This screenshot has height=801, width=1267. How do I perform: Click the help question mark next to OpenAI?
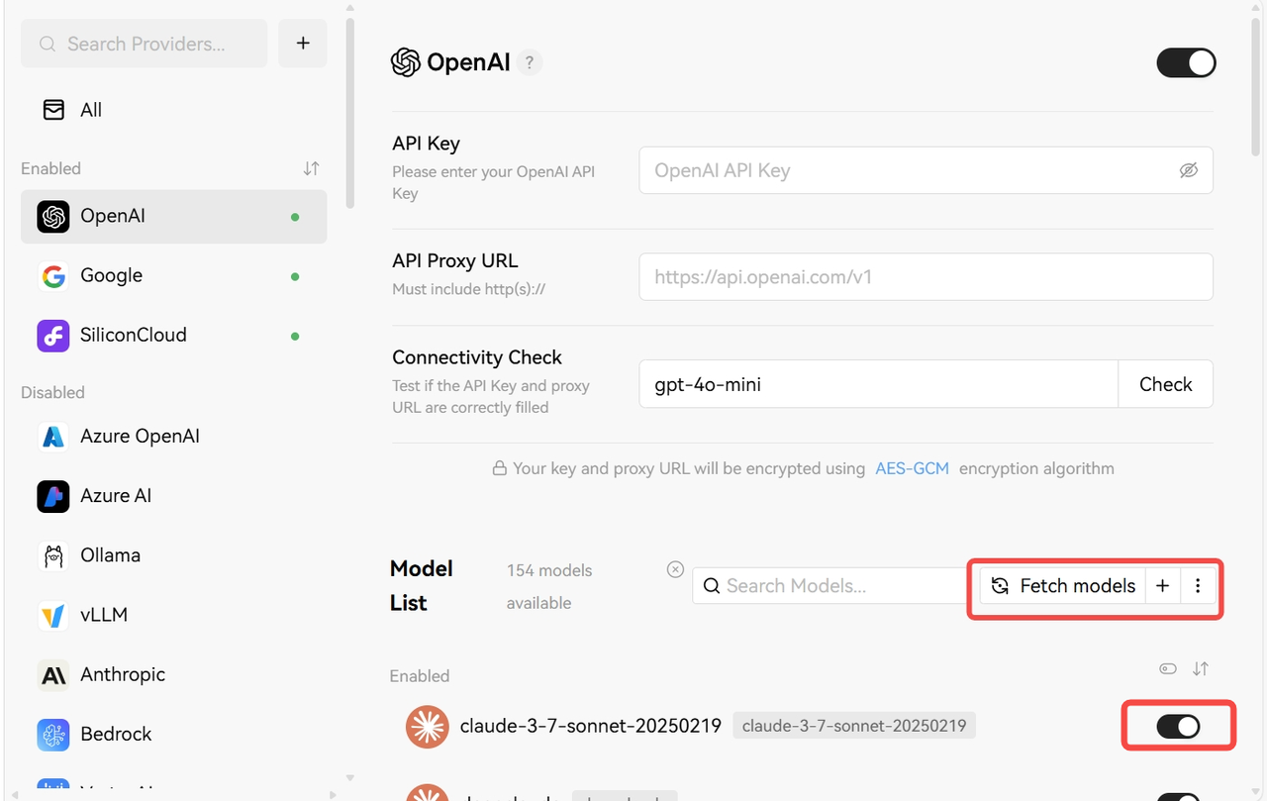click(530, 62)
